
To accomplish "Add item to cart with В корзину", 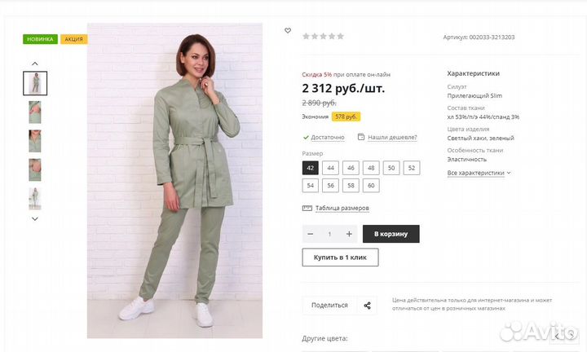I will [x=391, y=234].
